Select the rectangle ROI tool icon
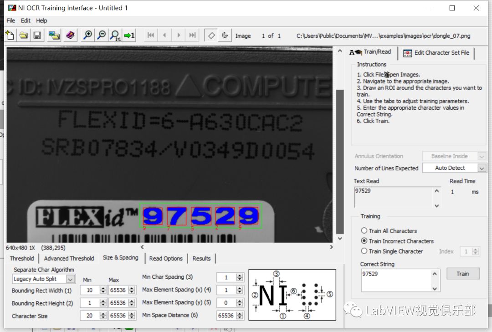This screenshot has height=332, width=492. [211, 35]
